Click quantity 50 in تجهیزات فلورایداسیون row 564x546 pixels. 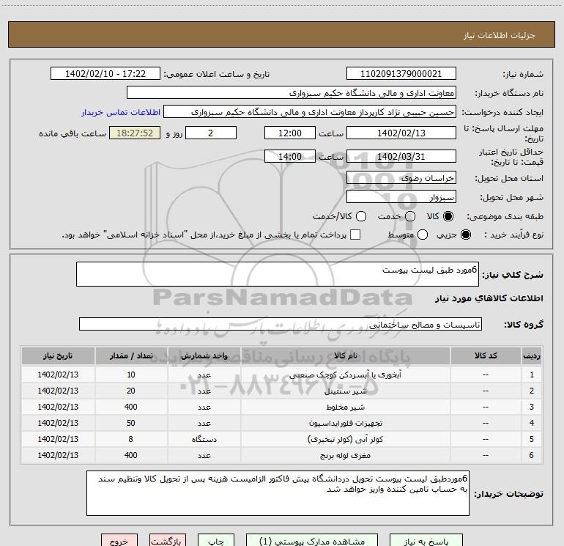[x=131, y=423]
